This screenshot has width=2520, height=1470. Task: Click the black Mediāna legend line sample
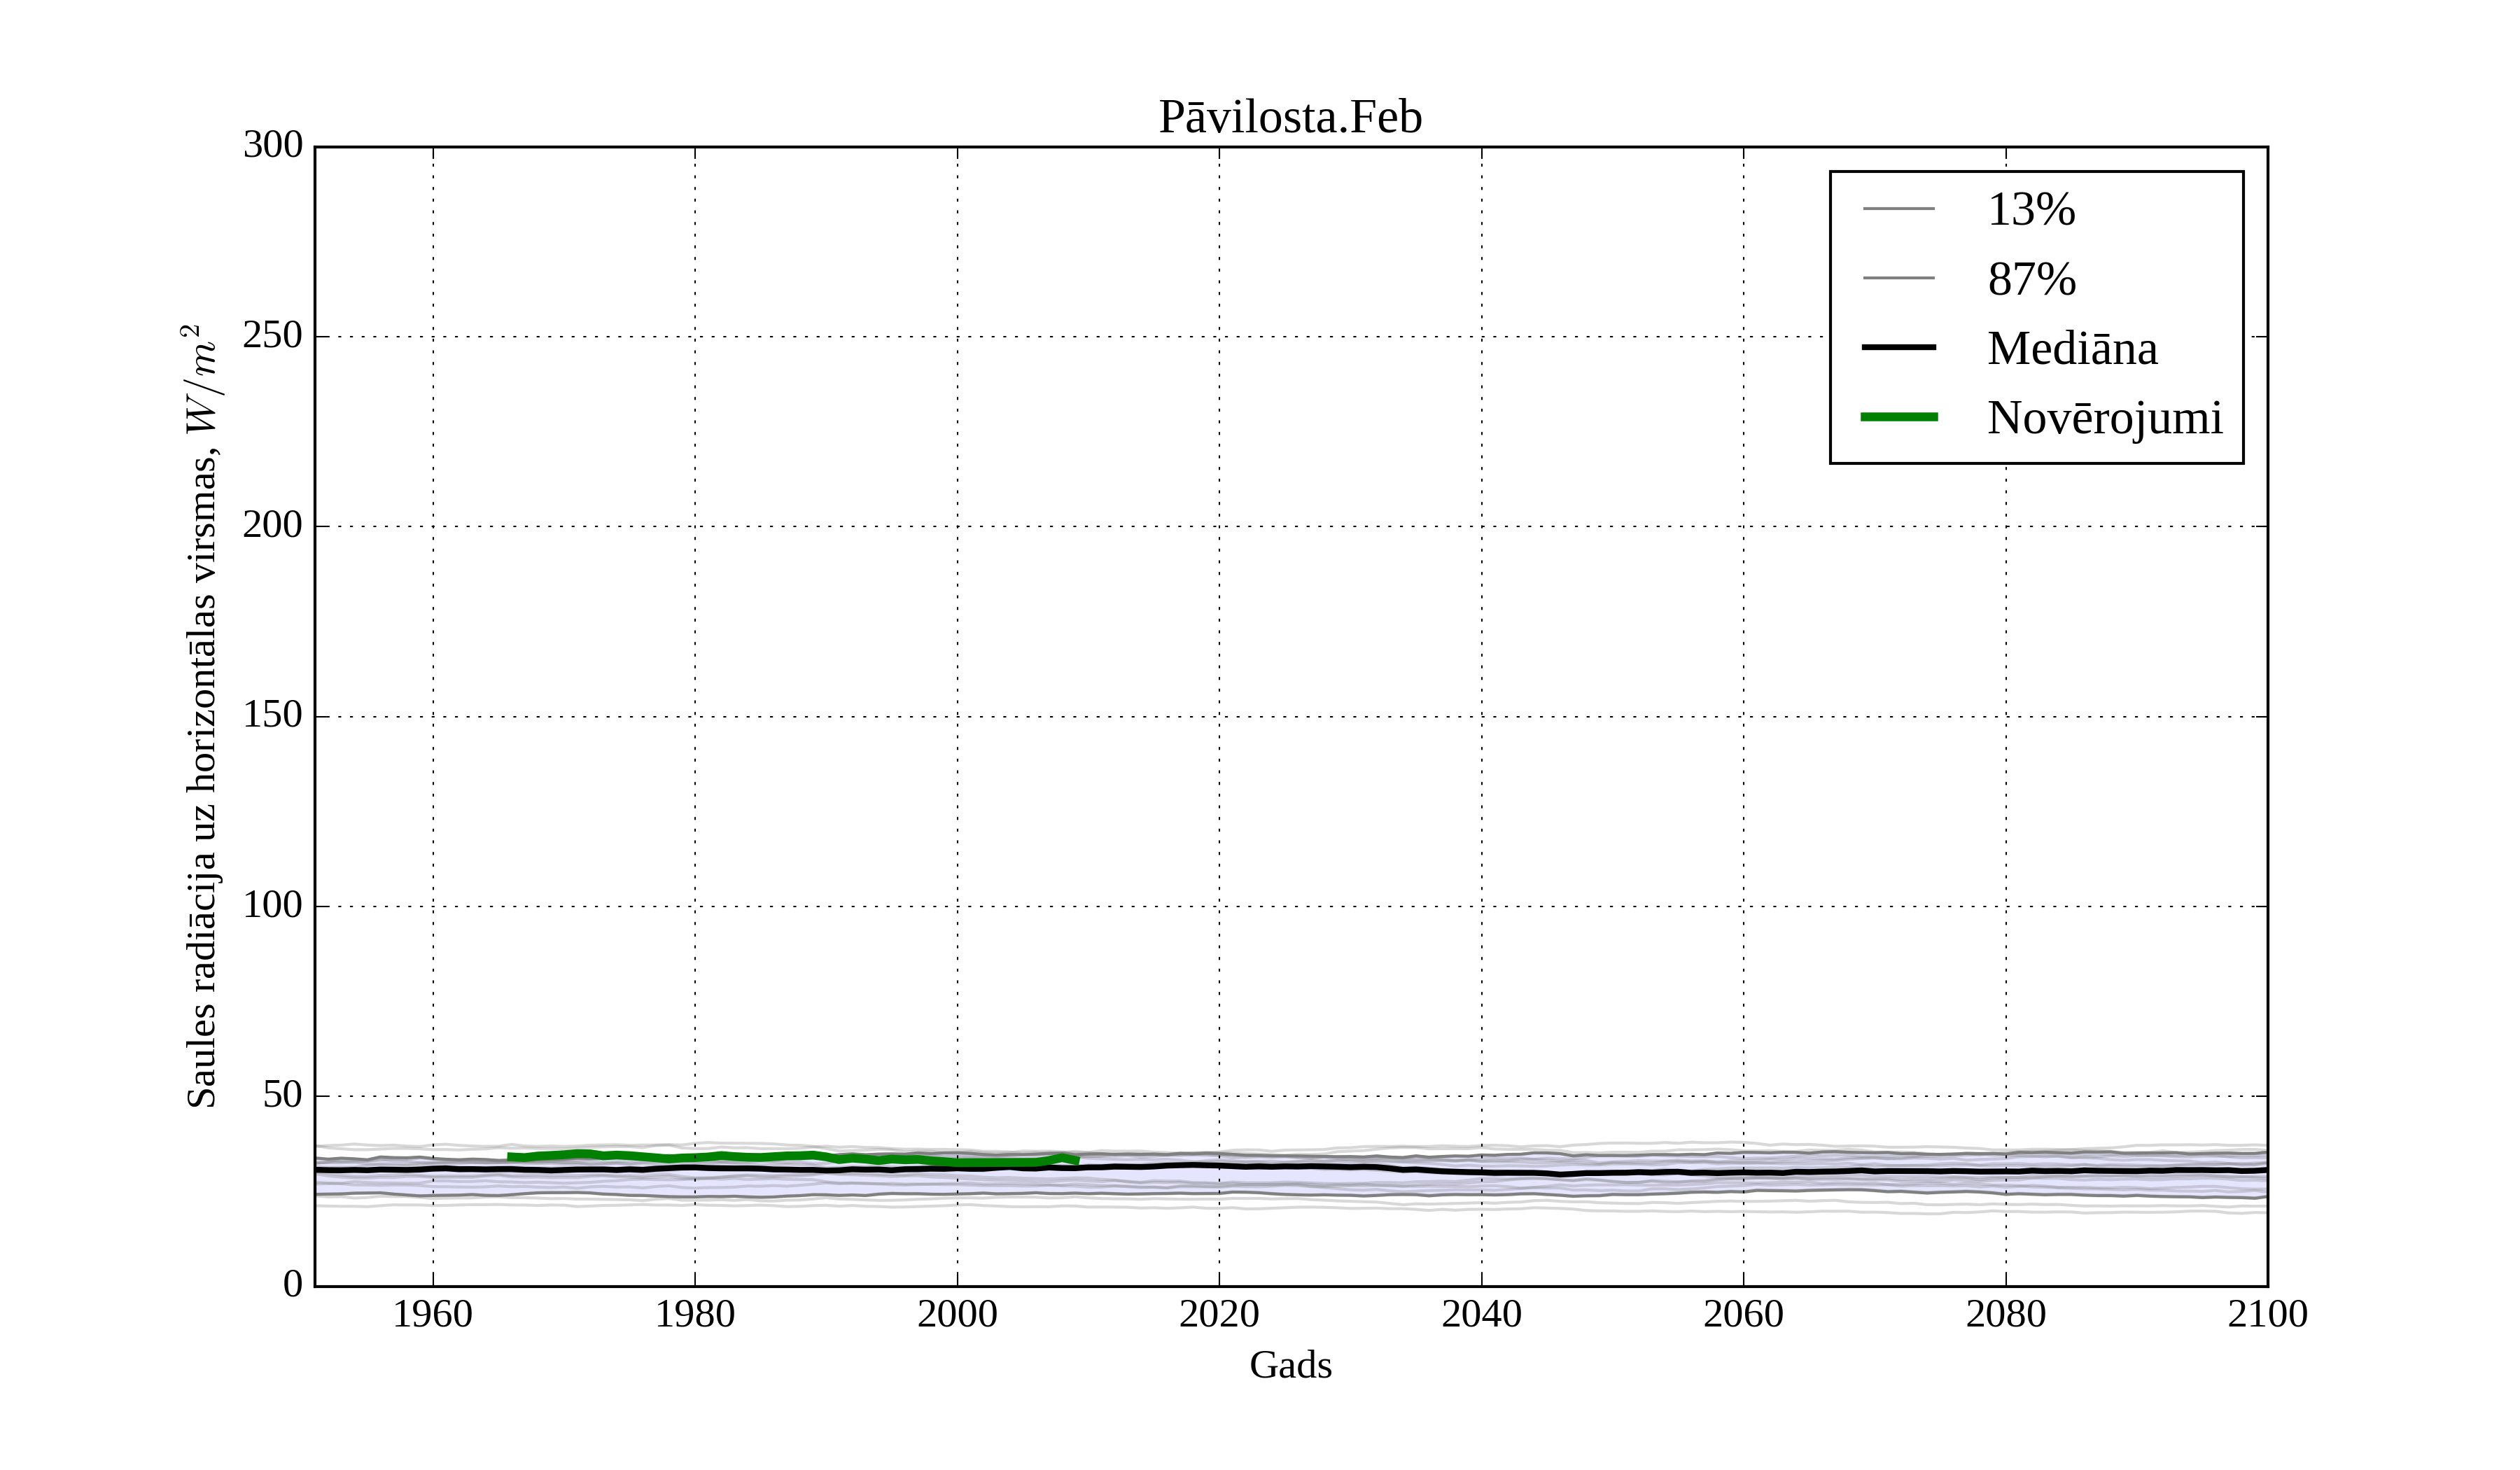pyautogui.click(x=1898, y=347)
